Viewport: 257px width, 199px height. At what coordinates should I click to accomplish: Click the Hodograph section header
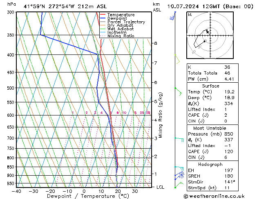[x=210, y=164]
